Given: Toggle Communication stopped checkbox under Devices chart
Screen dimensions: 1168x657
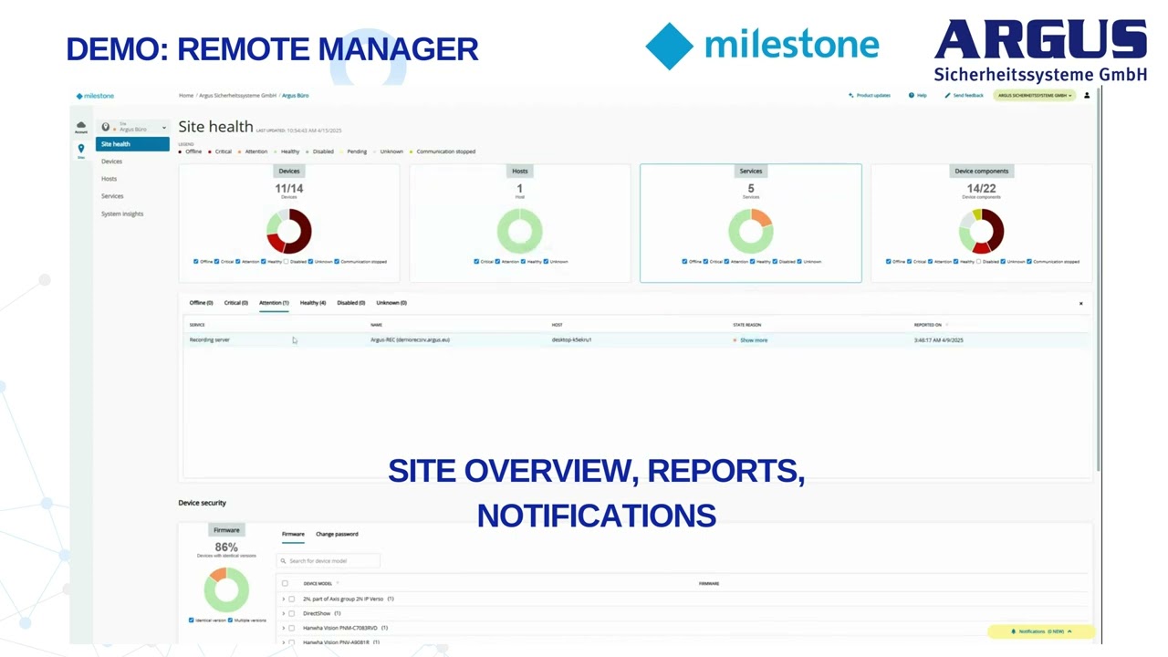Looking at the screenshot, I should pos(337,262).
